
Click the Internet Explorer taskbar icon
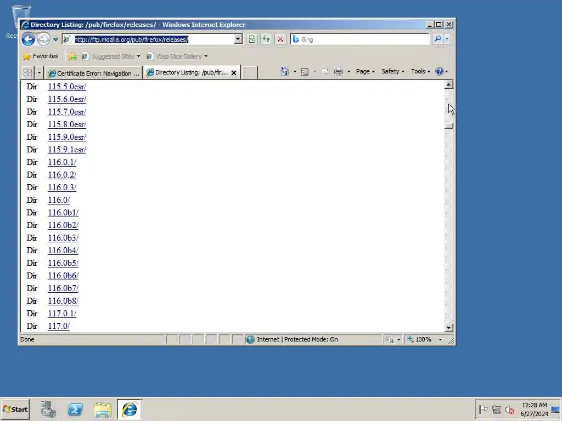(130, 409)
